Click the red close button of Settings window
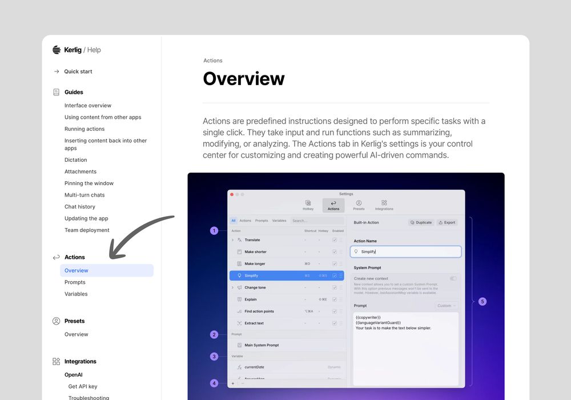571x400 pixels. tap(232, 194)
